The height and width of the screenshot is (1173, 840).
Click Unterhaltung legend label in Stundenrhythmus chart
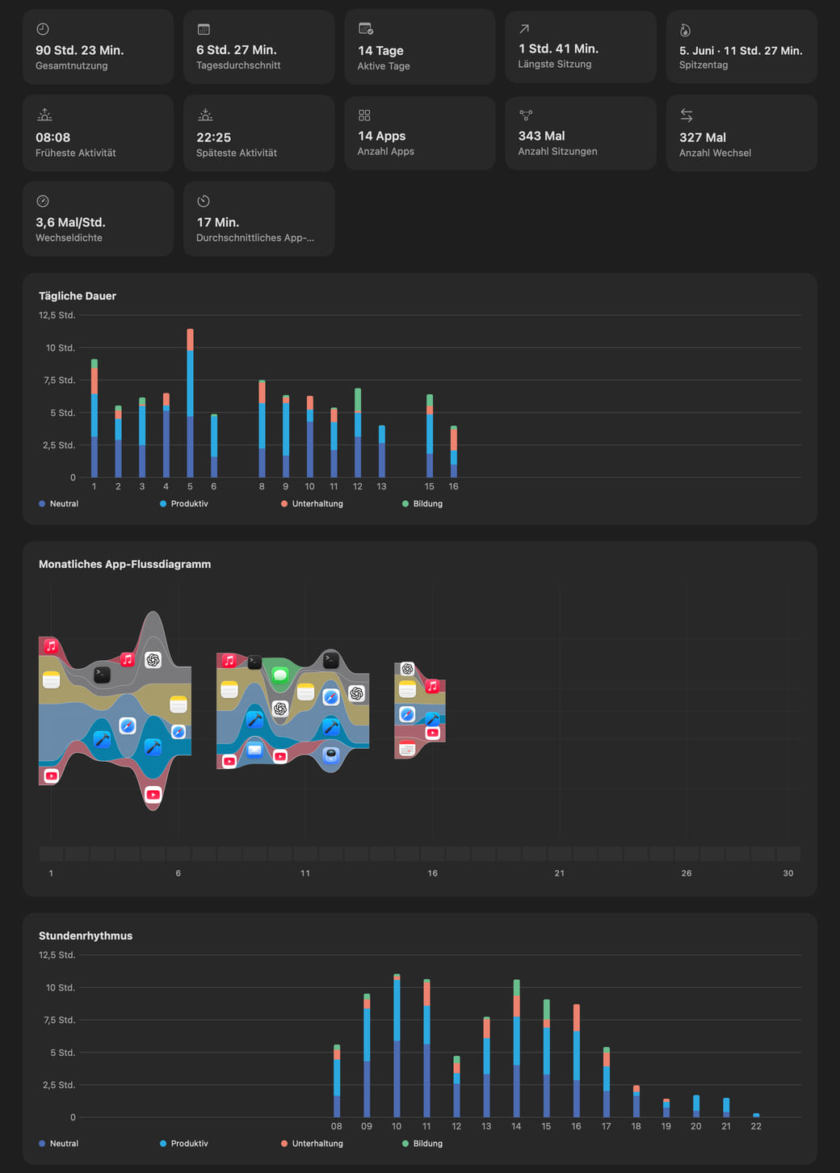point(317,1143)
